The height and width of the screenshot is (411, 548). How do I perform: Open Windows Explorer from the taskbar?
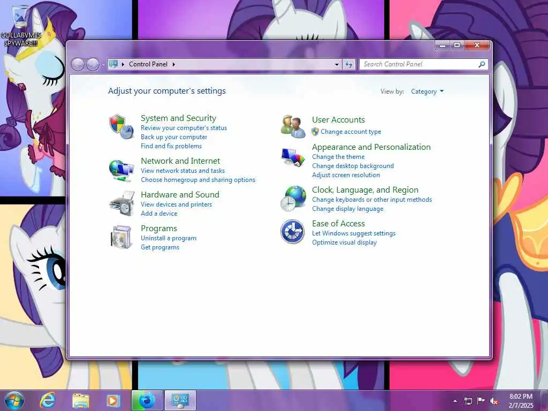click(81, 401)
